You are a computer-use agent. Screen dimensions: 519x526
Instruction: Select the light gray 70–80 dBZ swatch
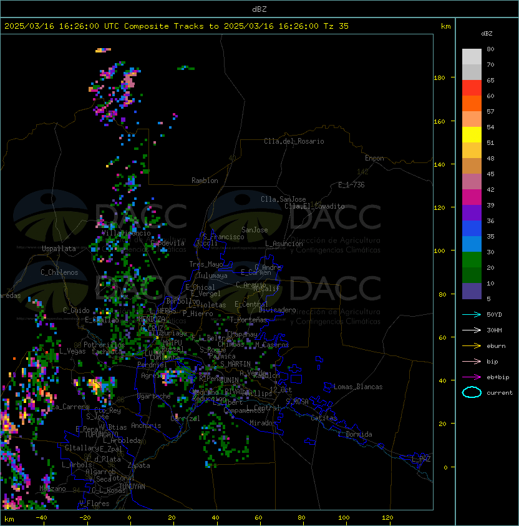coord(472,57)
